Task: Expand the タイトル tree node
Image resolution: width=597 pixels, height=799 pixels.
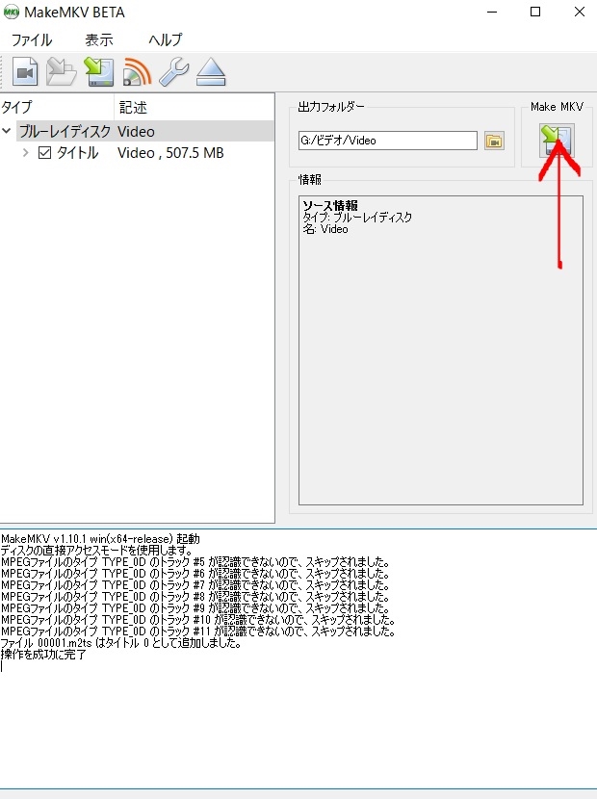Action: point(25,153)
